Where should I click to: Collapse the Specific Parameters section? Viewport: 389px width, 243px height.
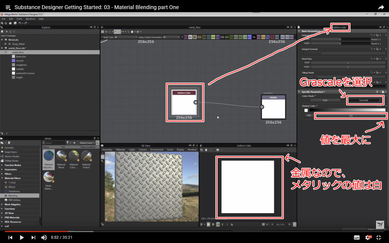click(x=299, y=92)
